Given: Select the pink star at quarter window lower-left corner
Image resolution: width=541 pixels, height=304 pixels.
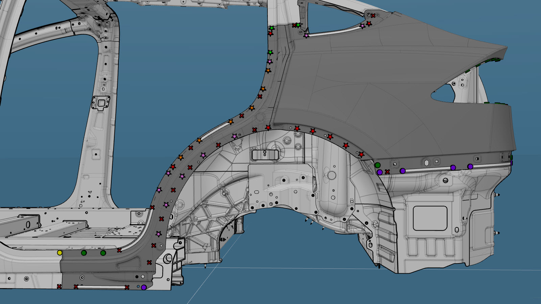Looking at the screenshot, I should click(x=306, y=35).
